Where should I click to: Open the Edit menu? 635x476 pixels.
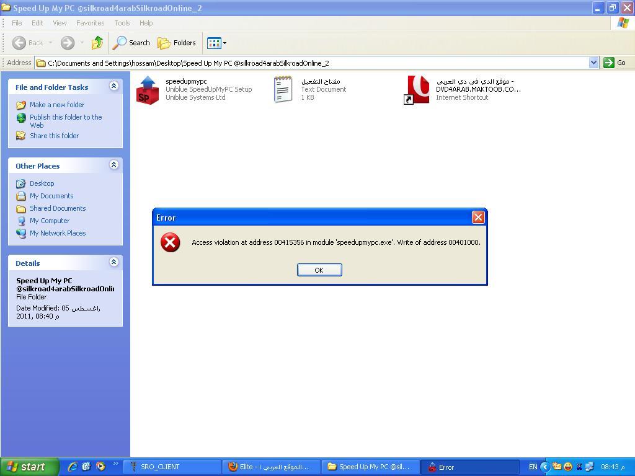(x=37, y=23)
